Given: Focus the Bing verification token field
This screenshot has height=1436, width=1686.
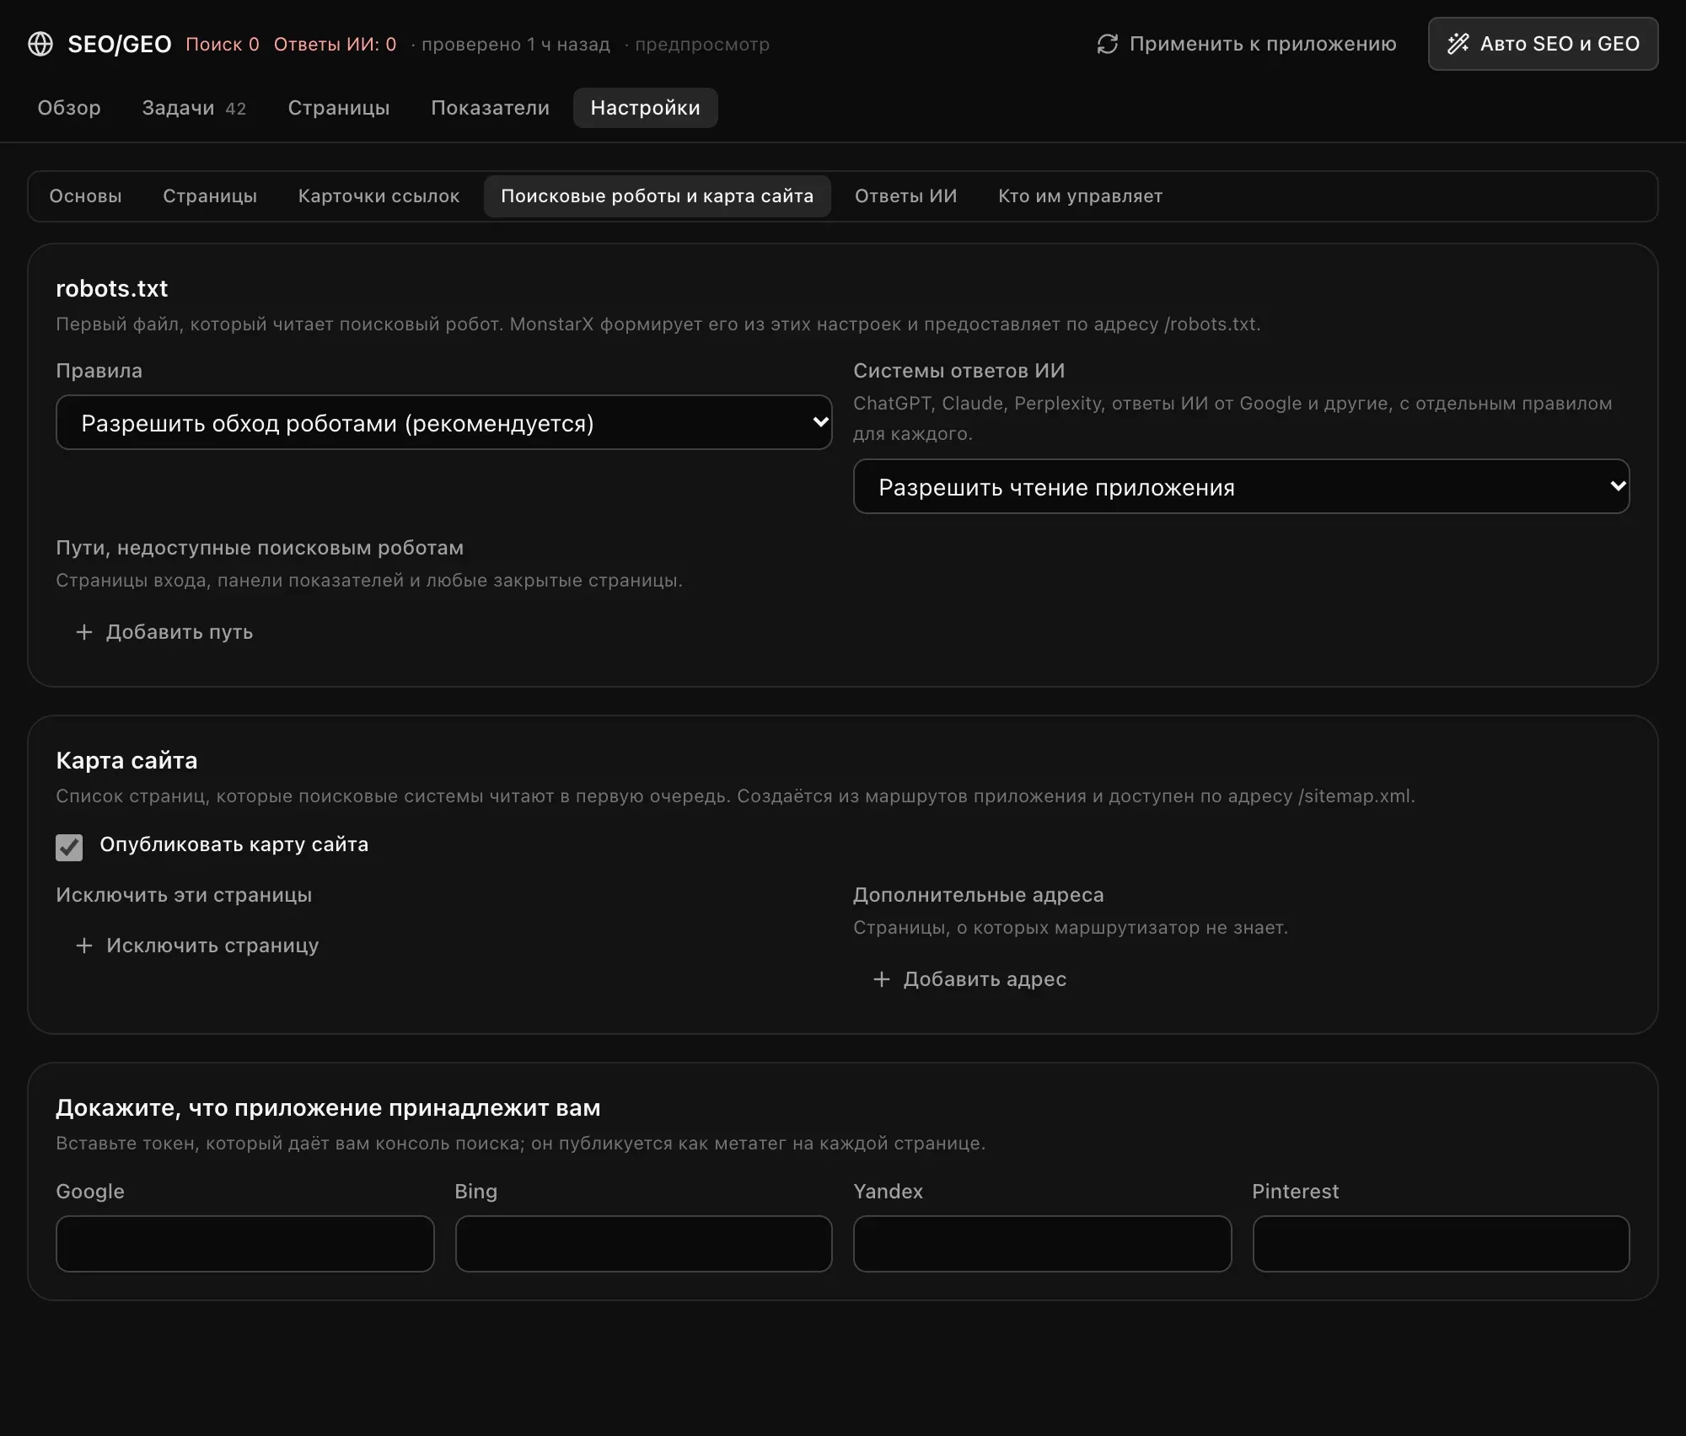Looking at the screenshot, I should click(643, 1244).
